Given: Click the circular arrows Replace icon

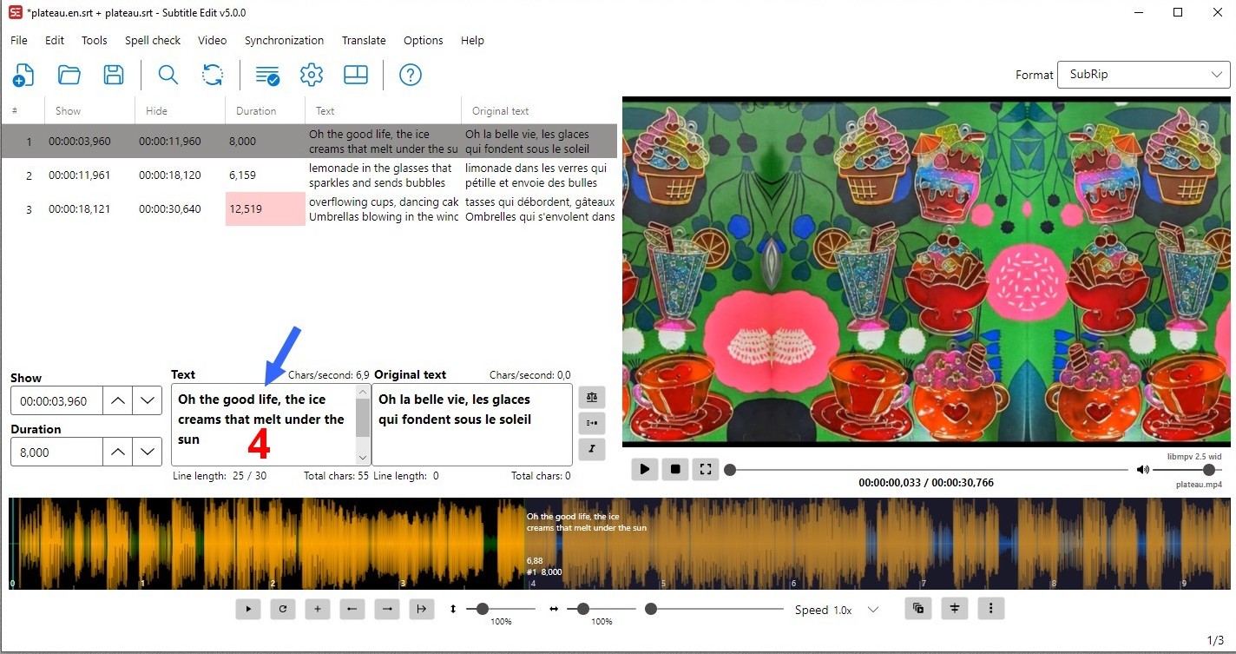Looking at the screenshot, I should pos(213,76).
